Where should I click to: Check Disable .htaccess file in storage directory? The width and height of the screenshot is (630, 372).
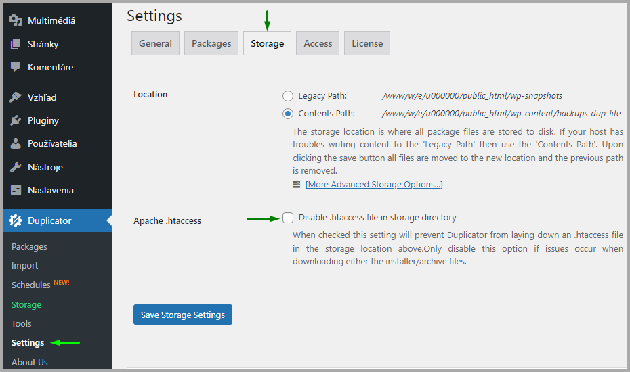(288, 218)
